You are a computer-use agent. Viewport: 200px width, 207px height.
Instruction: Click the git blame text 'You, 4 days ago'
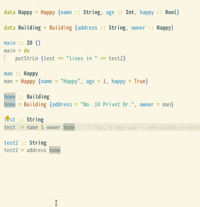tap(115, 127)
